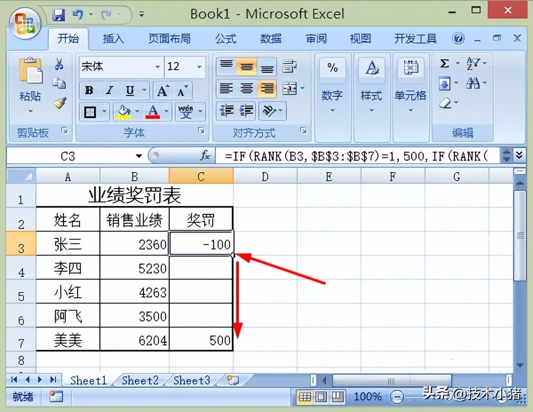The height and width of the screenshot is (412, 533).
Task: Undo the last action
Action: 78,15
